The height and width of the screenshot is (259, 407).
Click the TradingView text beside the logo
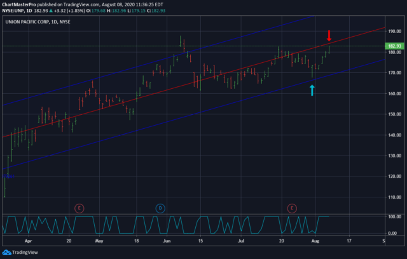[x=25, y=252]
